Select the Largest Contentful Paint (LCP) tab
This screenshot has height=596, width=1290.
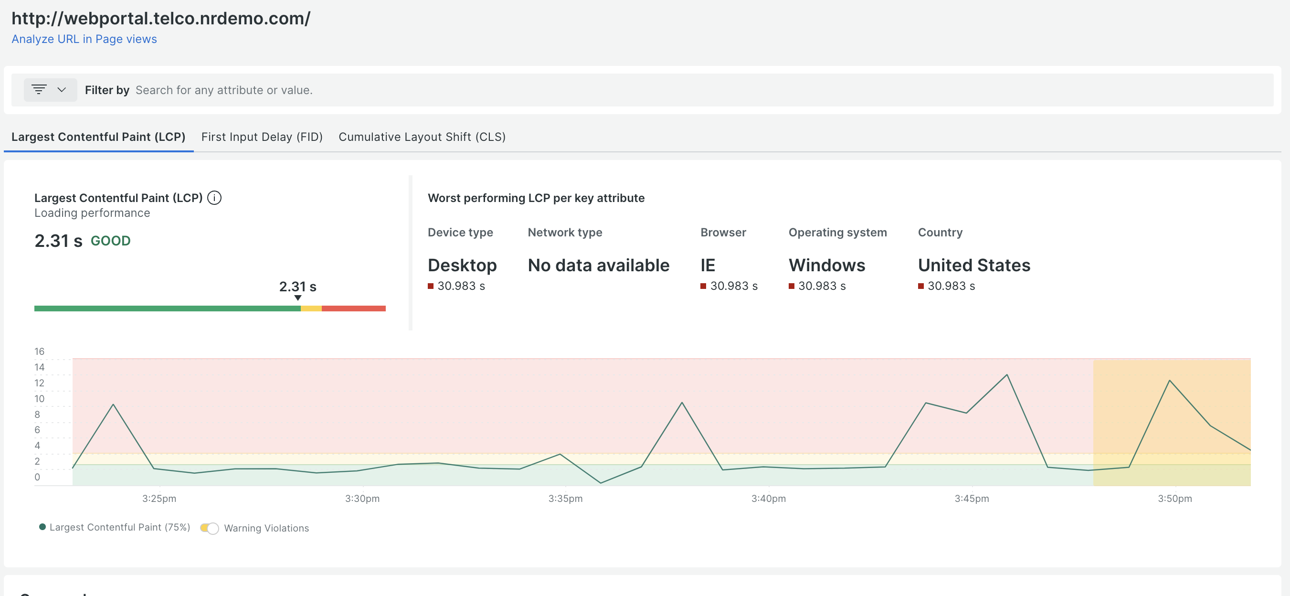[98, 137]
